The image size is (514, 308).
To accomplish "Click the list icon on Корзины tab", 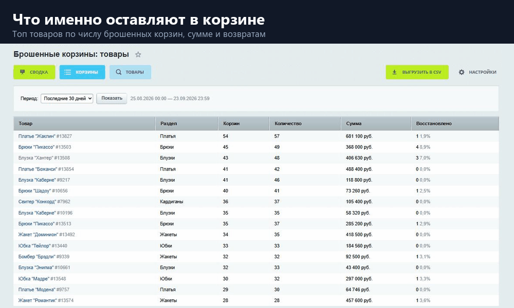I will tap(67, 72).
